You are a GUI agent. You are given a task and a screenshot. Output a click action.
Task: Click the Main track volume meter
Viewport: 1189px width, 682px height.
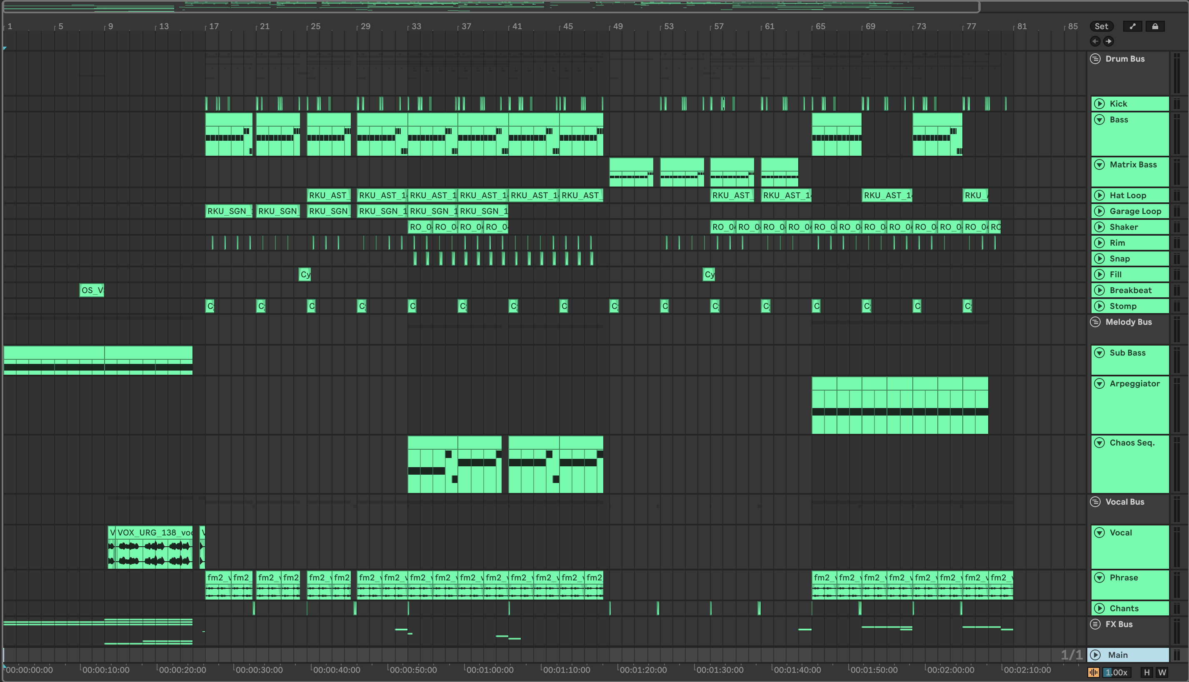click(x=1177, y=655)
